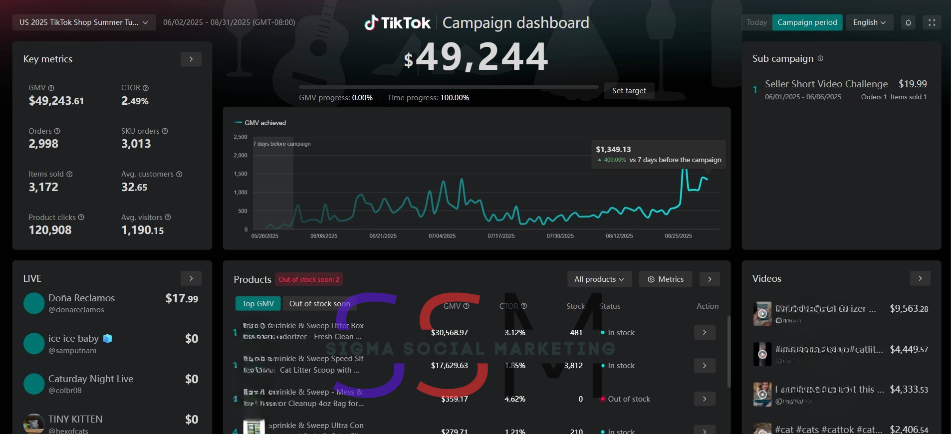Click the Avg. customers info icon
The image size is (951, 434).
tap(179, 174)
